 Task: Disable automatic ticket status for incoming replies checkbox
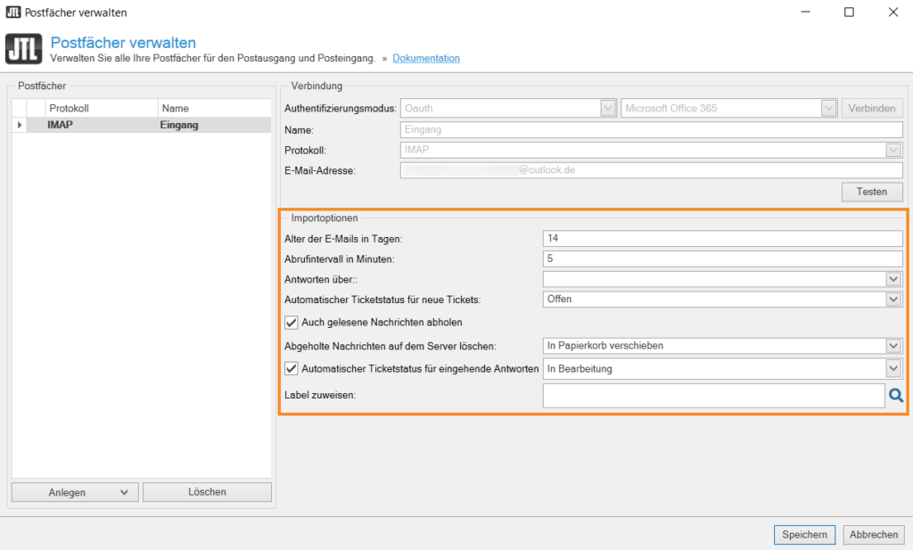click(291, 368)
